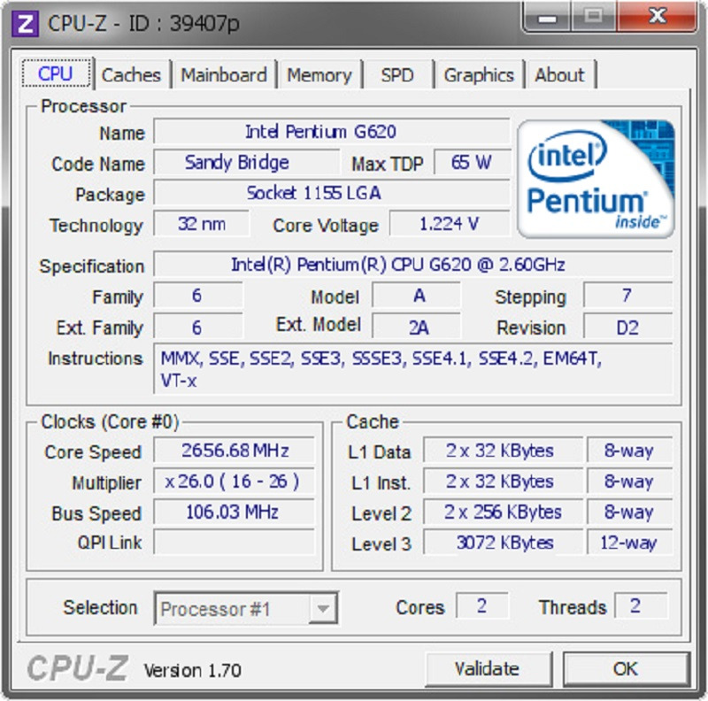Expand the Processor #1 selection dropdown
Screen dimensions: 708x701
[x=247, y=609]
